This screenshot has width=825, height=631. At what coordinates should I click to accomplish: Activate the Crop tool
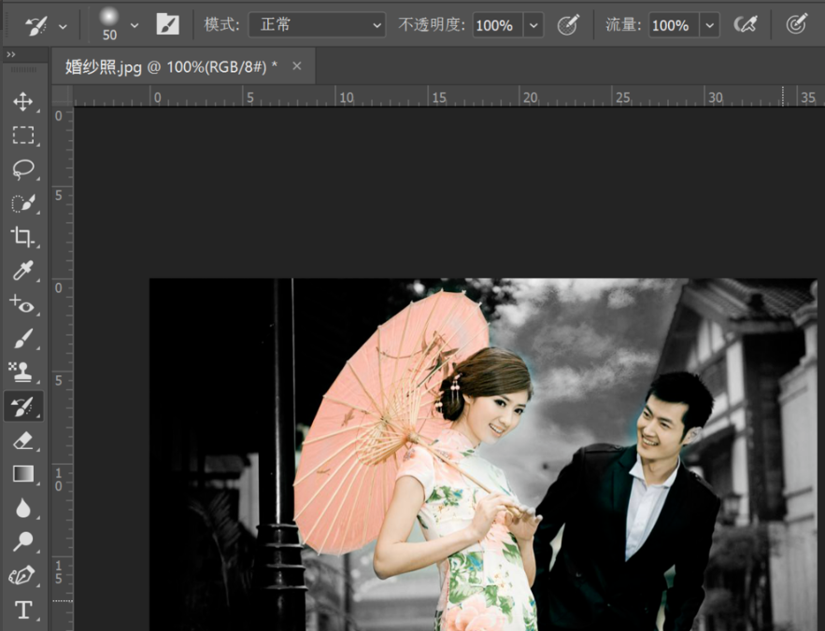[22, 236]
